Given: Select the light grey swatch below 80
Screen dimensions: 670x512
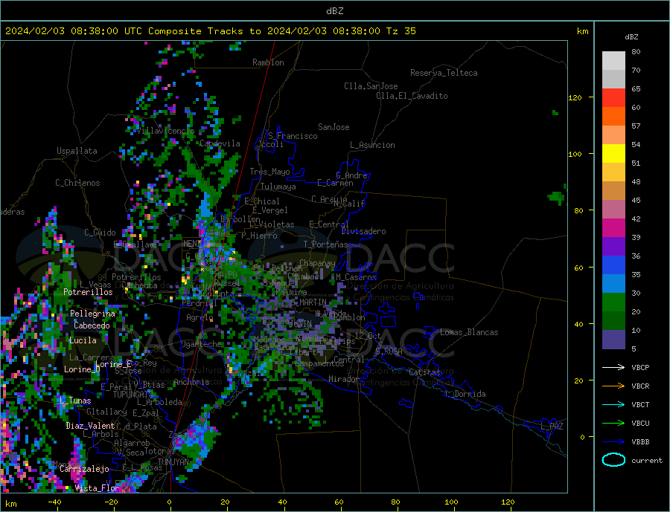Looking at the screenshot, I should [x=613, y=61].
